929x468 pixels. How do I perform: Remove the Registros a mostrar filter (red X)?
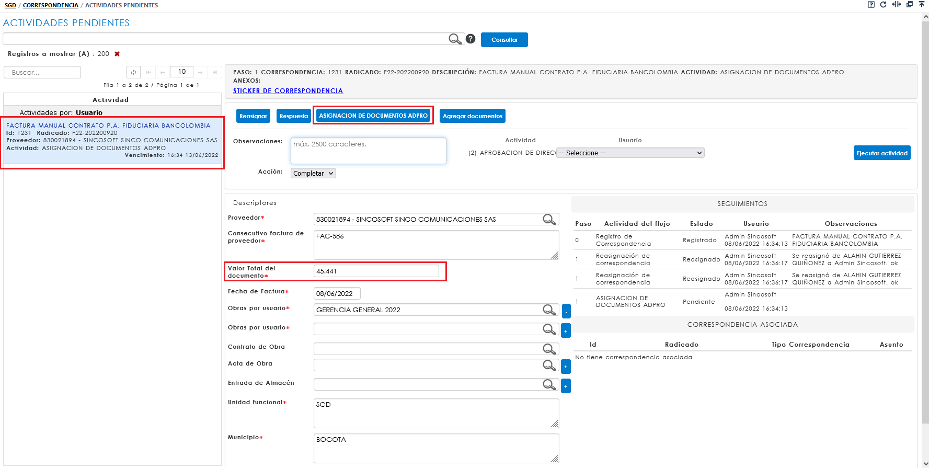[117, 54]
